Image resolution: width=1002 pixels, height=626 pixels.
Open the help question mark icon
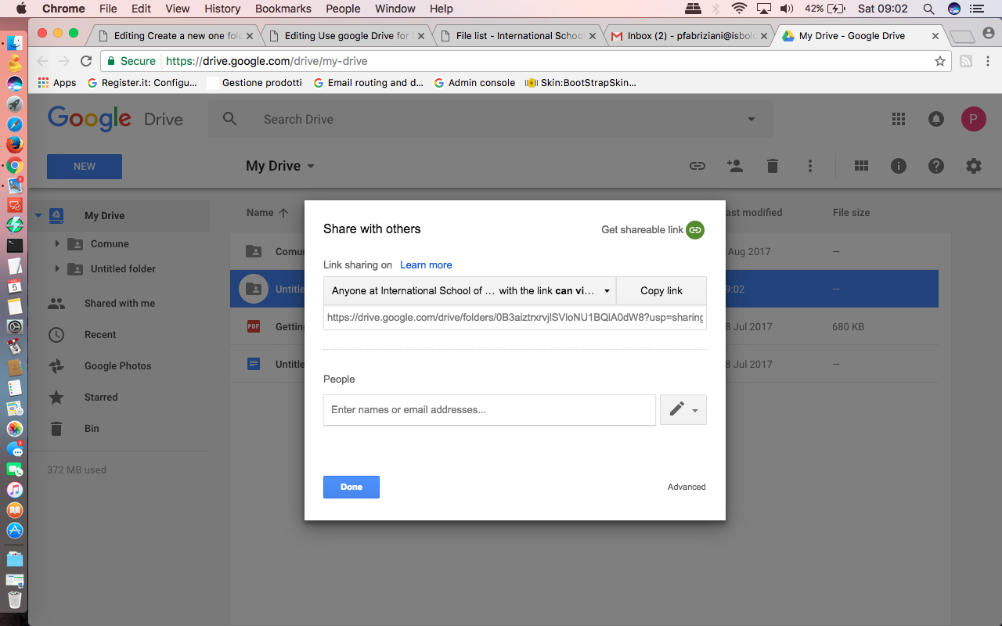coord(936,166)
